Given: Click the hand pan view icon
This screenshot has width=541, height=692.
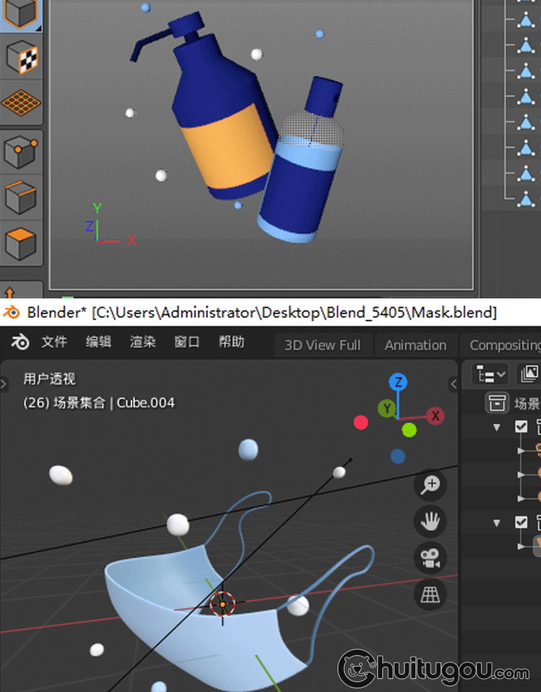Looking at the screenshot, I should pos(431,521).
